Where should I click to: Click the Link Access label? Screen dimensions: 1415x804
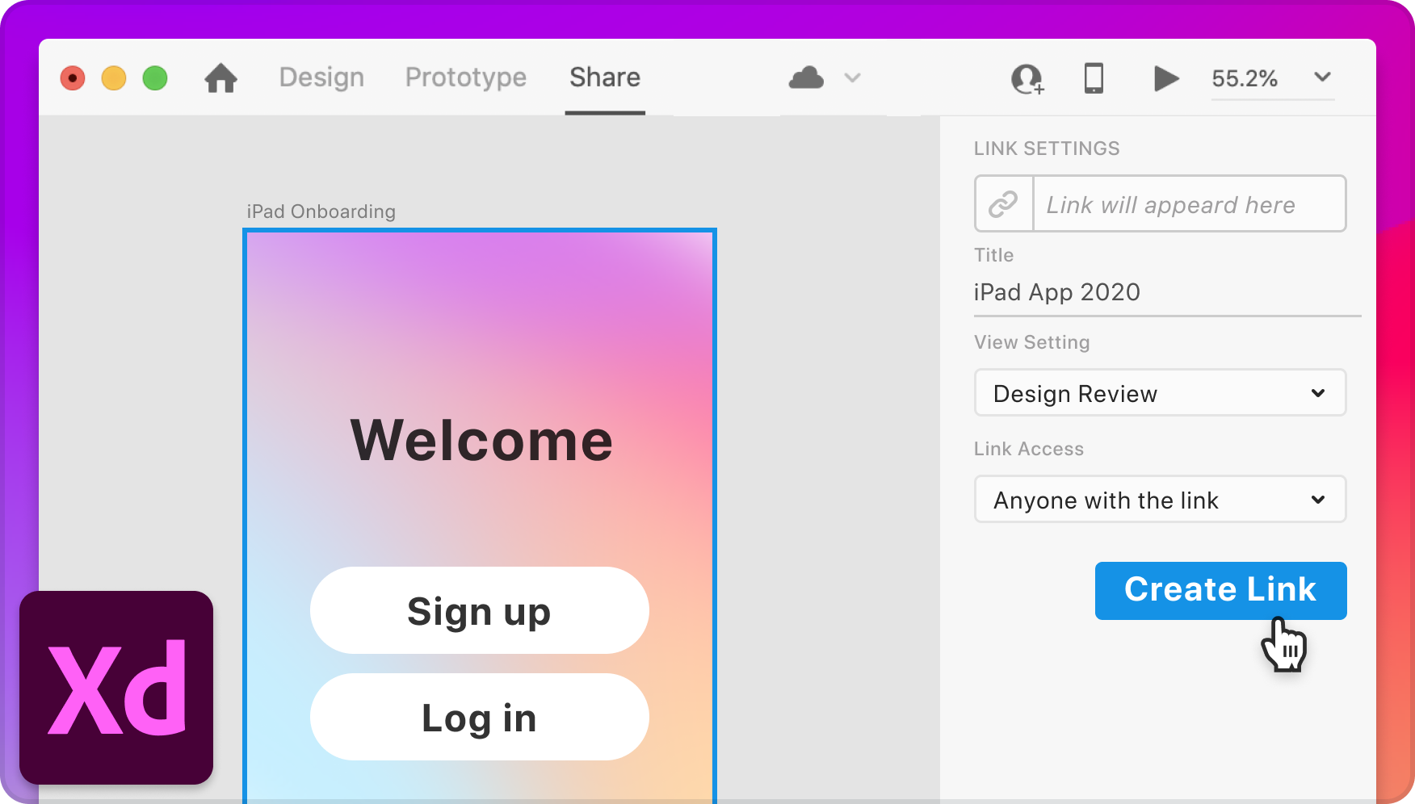point(1029,449)
